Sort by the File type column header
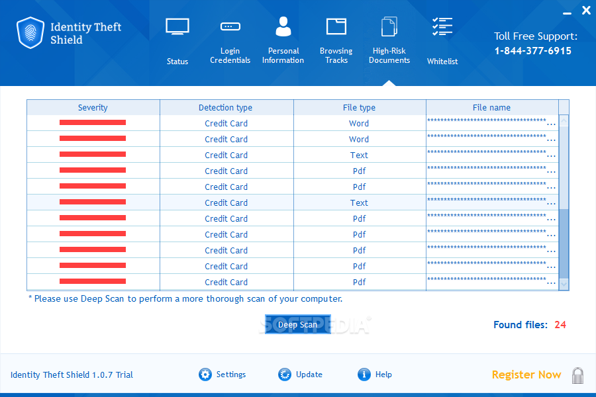This screenshot has height=397, width=596. (360, 107)
